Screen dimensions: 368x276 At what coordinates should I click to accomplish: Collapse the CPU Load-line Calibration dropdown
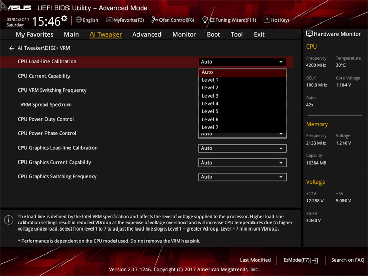point(242,62)
